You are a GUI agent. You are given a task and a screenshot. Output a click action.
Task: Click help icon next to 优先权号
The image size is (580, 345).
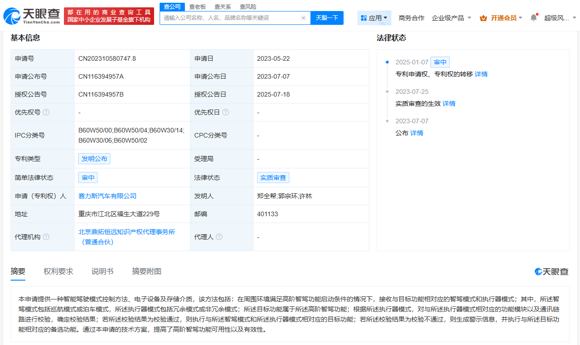click(46, 112)
